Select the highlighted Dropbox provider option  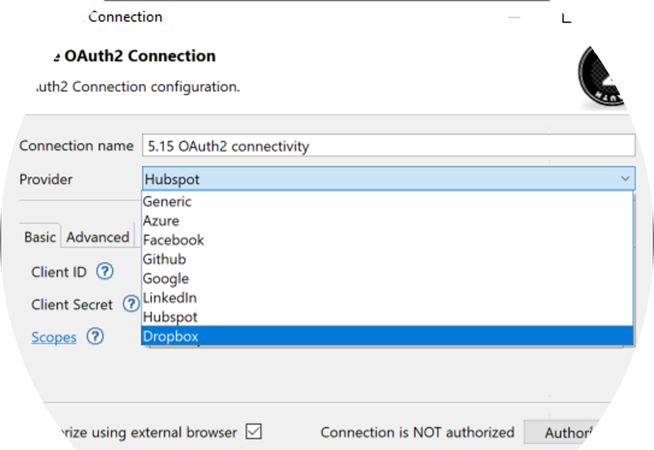171,336
